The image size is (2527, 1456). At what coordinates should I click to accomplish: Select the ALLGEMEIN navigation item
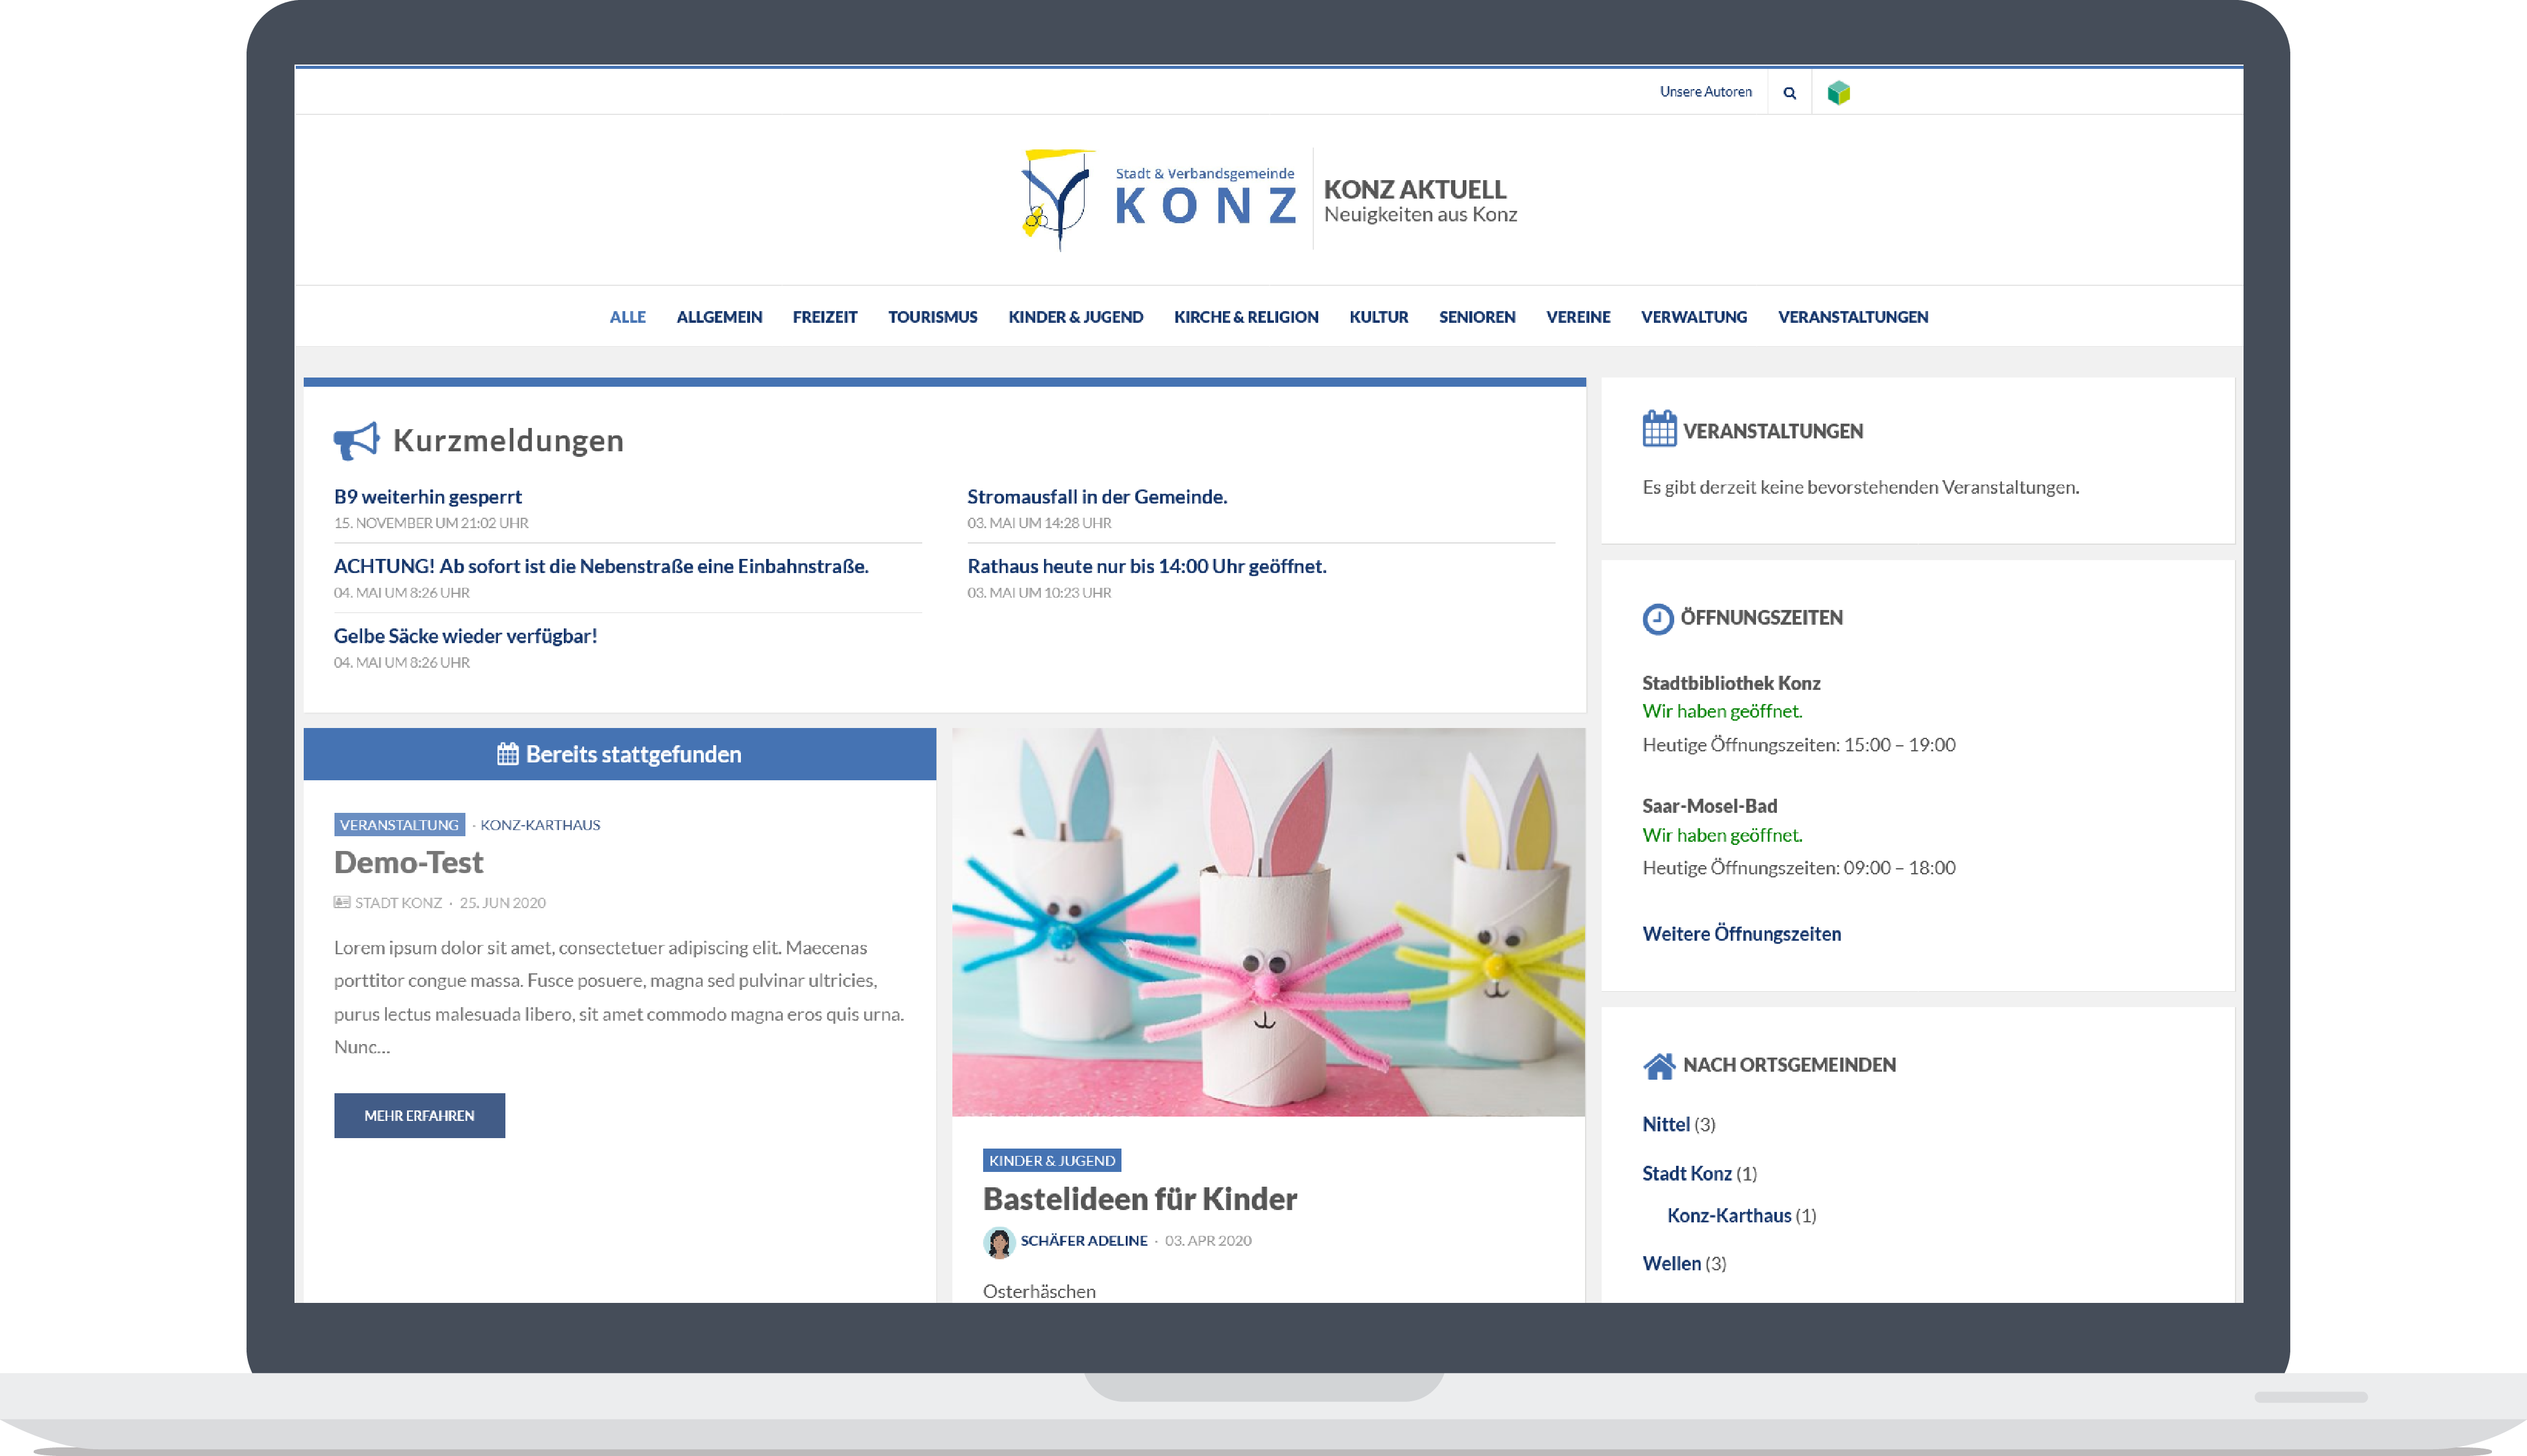coord(719,317)
